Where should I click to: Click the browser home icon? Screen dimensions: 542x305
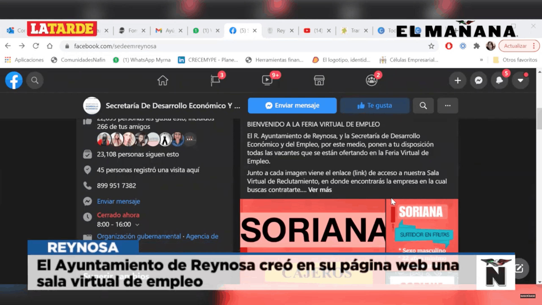(50, 46)
